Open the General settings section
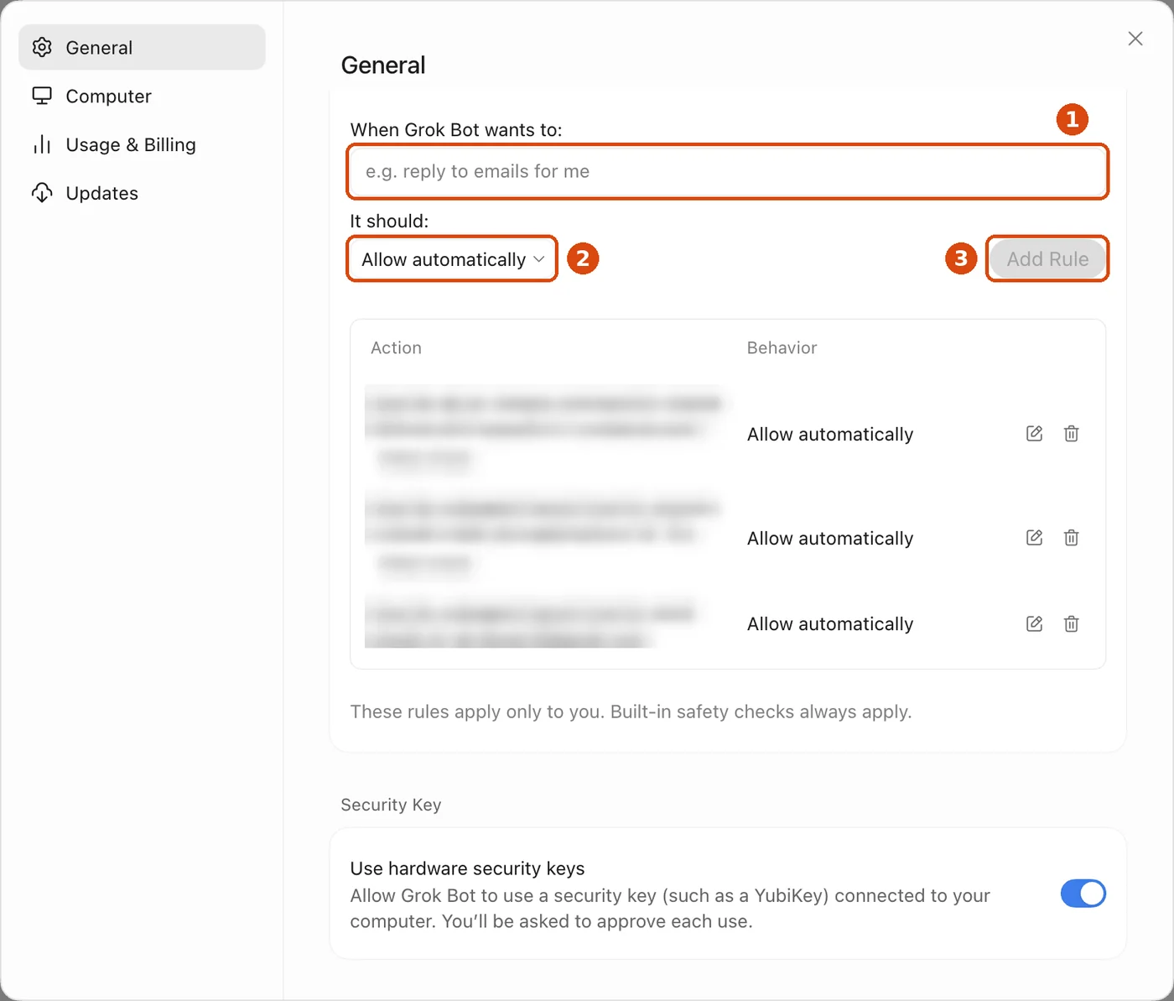 pos(142,47)
